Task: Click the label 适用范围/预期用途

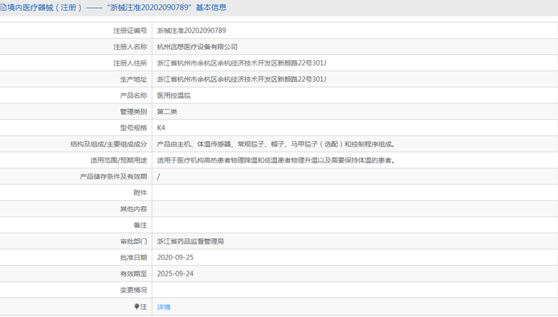Action: 119,160
